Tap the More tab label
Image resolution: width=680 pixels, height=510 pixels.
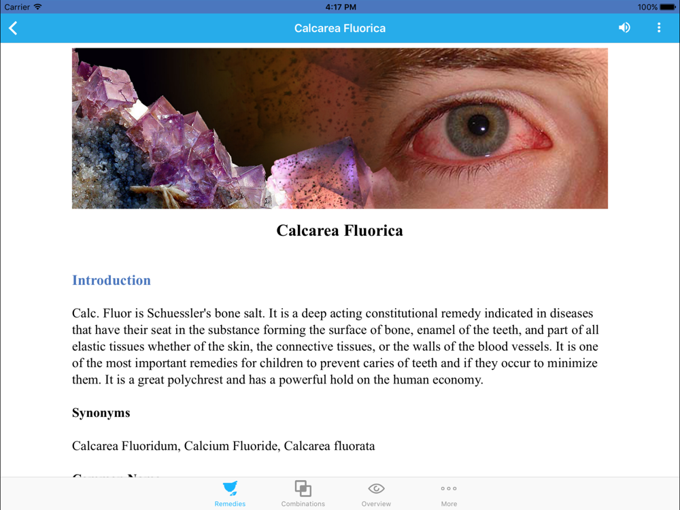click(x=449, y=504)
